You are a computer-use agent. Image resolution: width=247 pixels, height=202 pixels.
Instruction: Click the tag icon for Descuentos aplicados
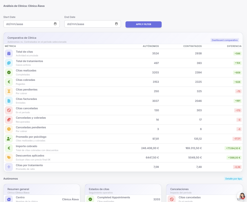click(9, 157)
